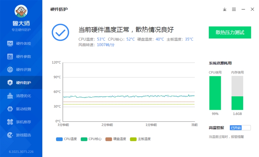259x157 pixels.
Task: Click the 1.6GB memory value
Action: coord(237,114)
